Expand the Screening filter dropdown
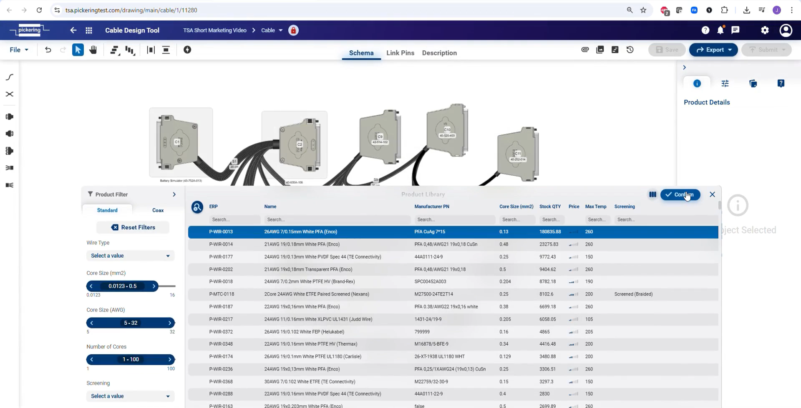 [130, 396]
